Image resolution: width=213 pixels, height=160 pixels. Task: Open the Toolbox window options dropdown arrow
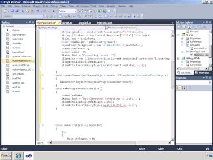(x=27, y=22)
